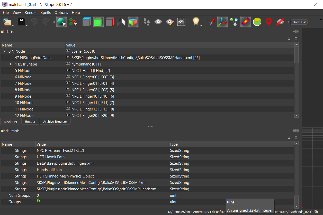Open the Save icon dropdown arrow
Viewport: 323px width, 215px height.
point(27,25)
